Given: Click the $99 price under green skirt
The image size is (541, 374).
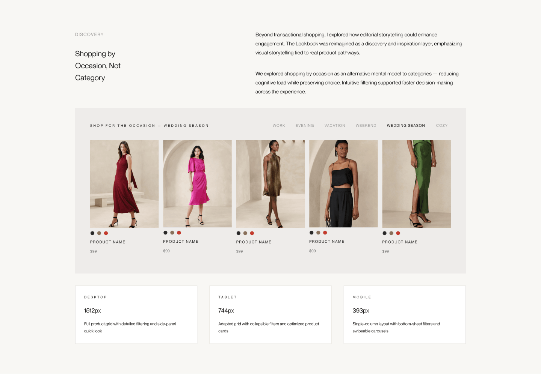Looking at the screenshot, I should [x=386, y=251].
